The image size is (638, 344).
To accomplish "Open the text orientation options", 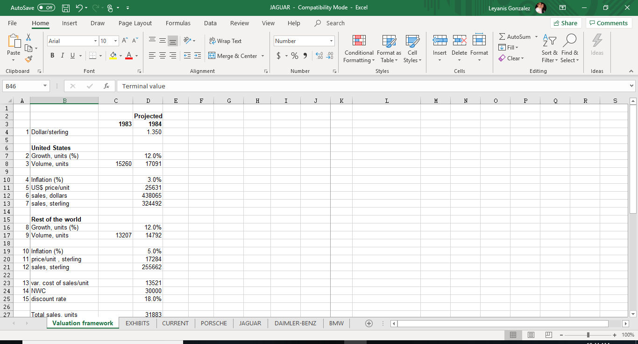I will click(x=188, y=41).
